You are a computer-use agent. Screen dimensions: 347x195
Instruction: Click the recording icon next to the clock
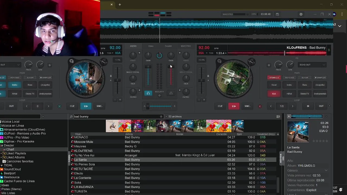click(x=277, y=14)
